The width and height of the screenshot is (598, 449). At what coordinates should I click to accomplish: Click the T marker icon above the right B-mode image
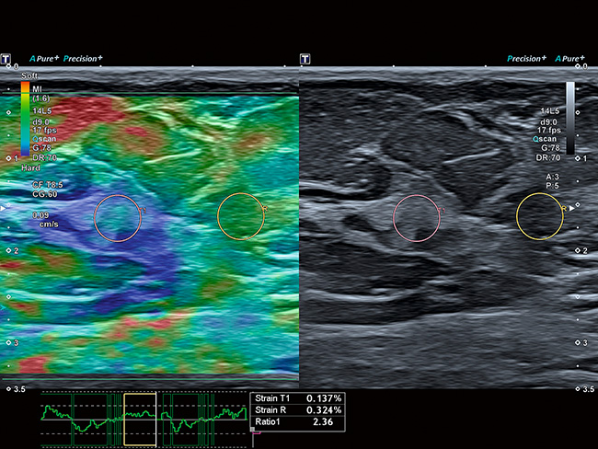tap(305, 59)
